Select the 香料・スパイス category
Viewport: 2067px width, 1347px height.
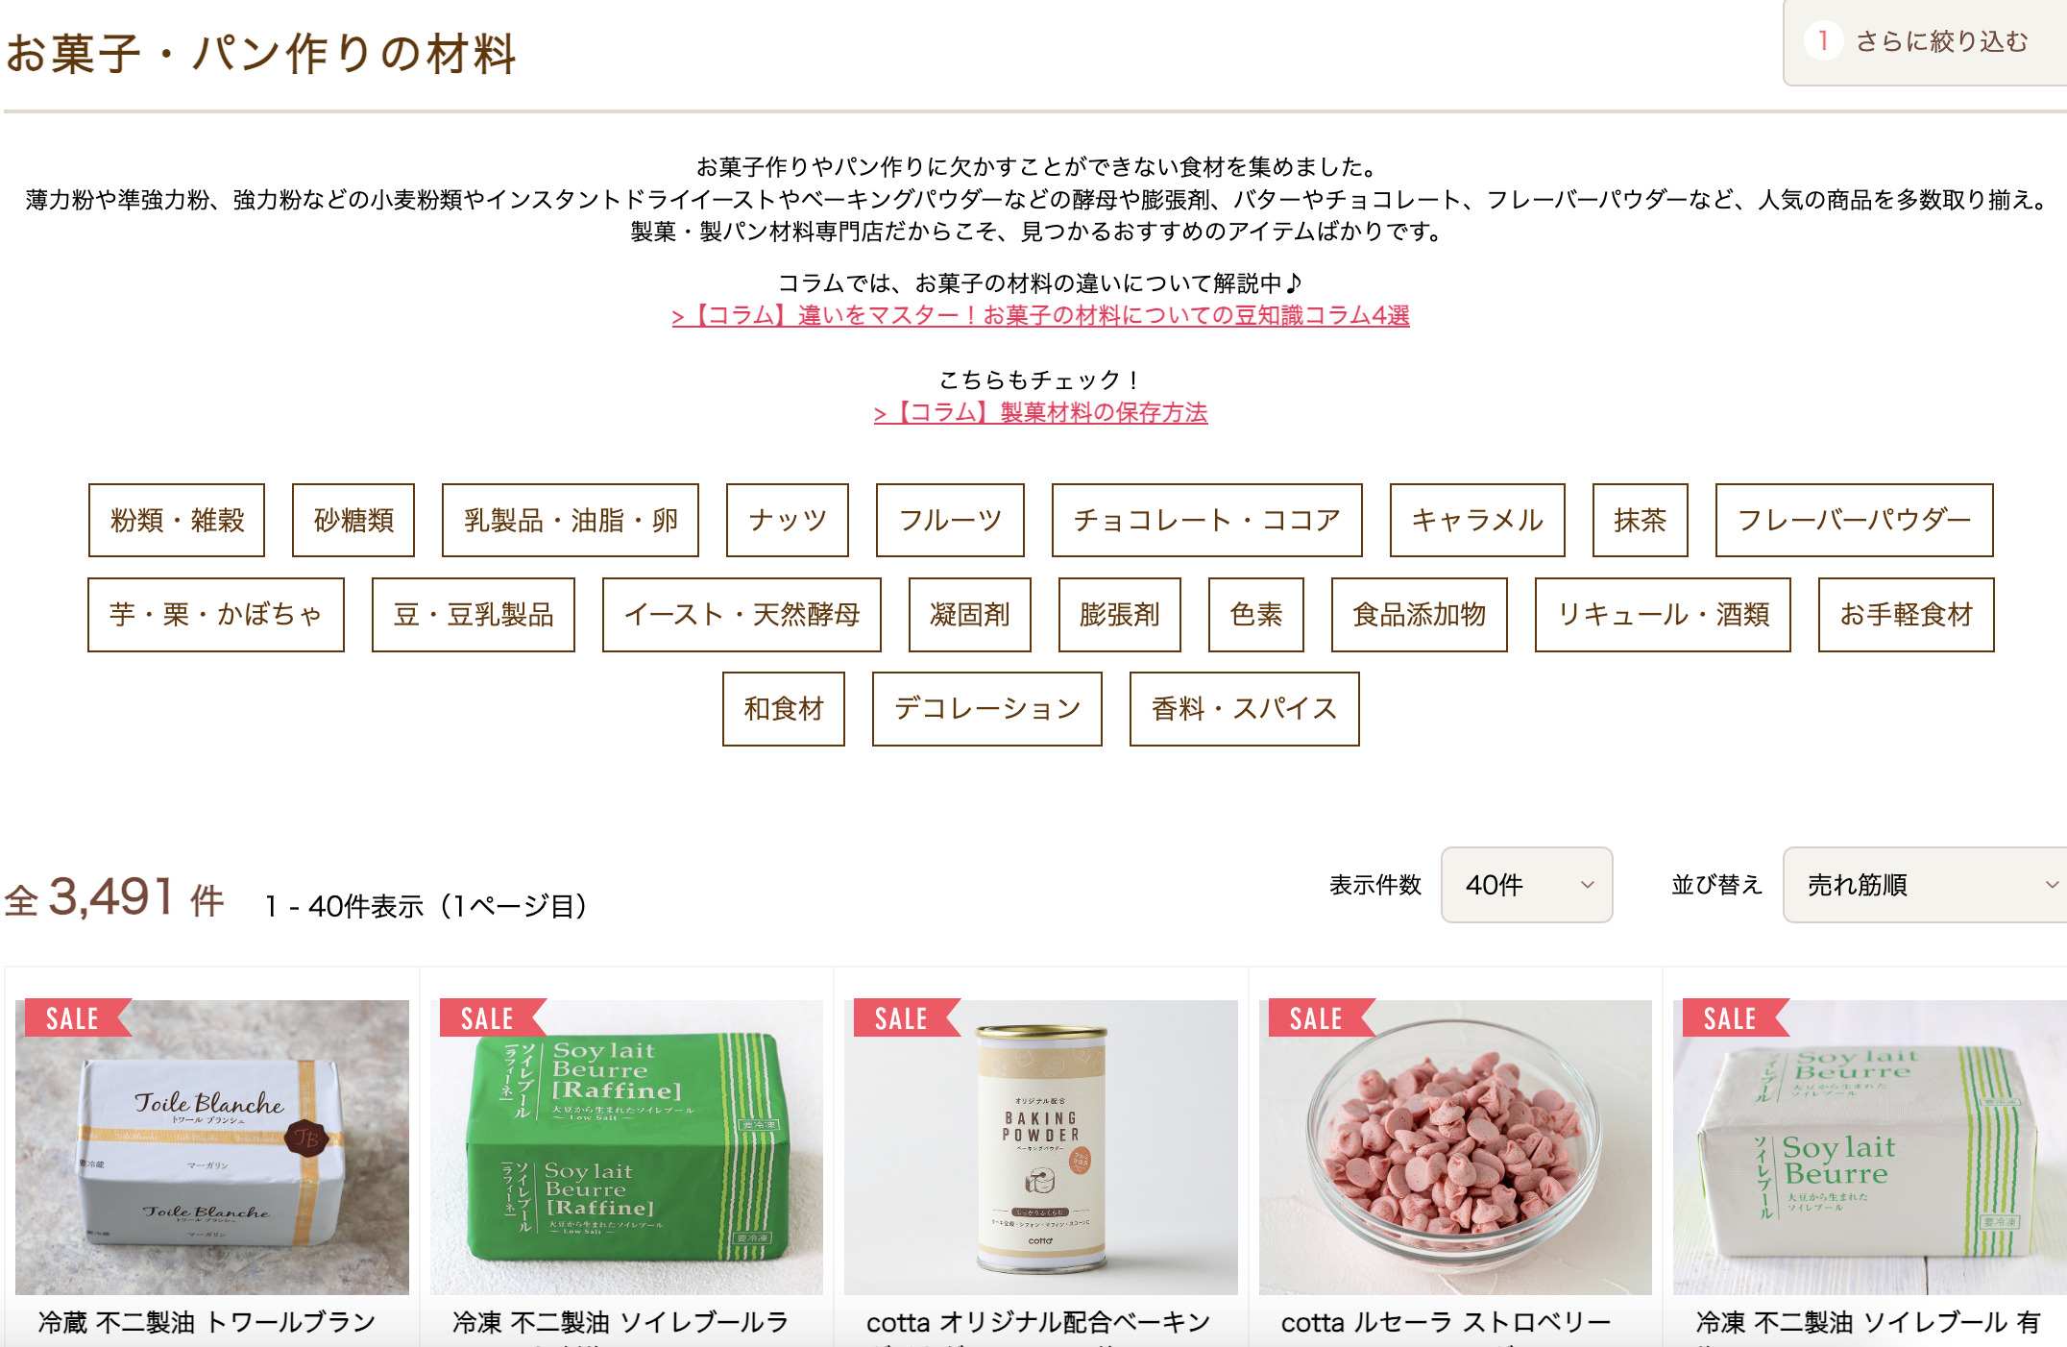point(1245,708)
